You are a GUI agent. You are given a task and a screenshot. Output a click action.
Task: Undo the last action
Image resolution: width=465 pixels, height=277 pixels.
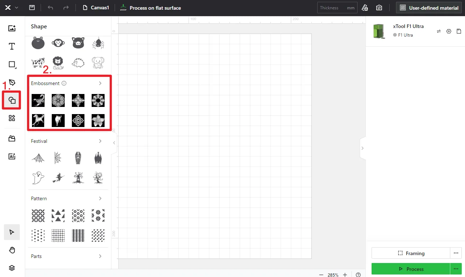50,8
